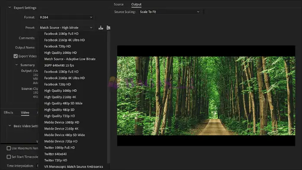Select Mobile Device 1080p HD preset
This screenshot has width=302, height=170.
pyautogui.click(x=61, y=122)
